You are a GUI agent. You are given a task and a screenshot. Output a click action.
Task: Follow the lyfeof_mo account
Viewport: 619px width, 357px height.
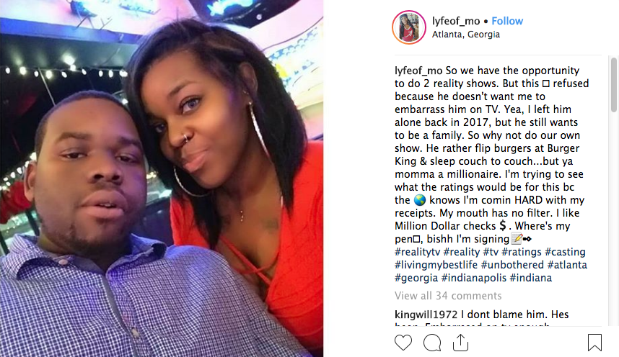(x=507, y=21)
